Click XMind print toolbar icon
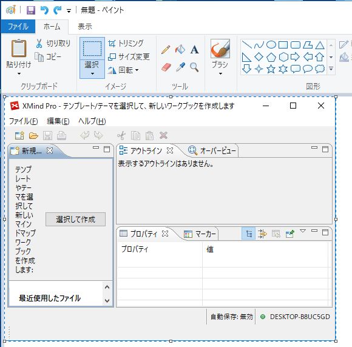This screenshot has width=352, height=347. (61, 135)
